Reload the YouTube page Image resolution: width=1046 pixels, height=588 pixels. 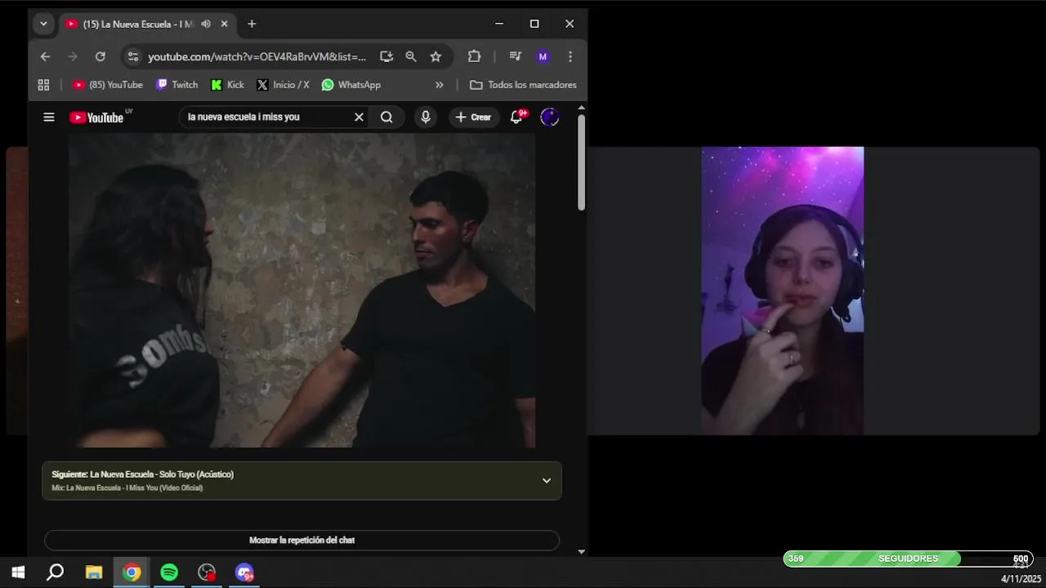click(100, 56)
